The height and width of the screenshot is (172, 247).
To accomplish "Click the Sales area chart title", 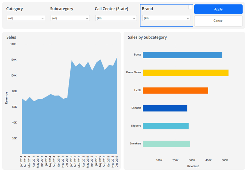I will [x=11, y=37].
